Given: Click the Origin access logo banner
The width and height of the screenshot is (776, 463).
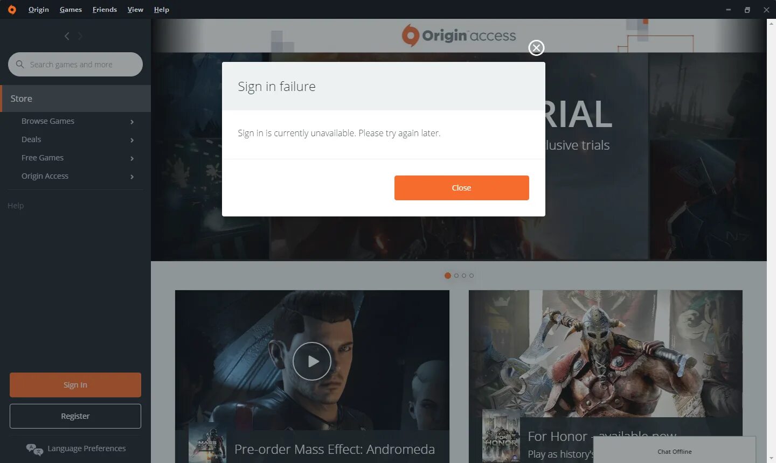Looking at the screenshot, I should [459, 36].
